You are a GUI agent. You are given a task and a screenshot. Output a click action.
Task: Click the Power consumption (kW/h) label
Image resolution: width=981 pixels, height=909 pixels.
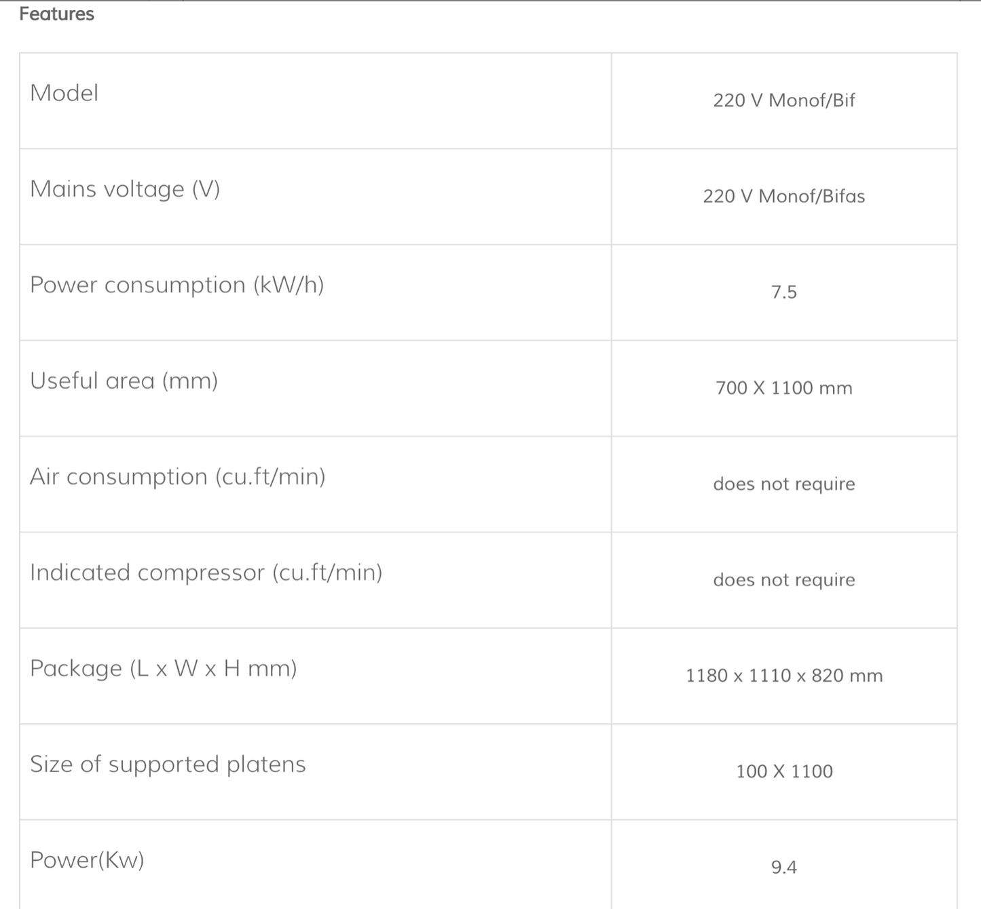pyautogui.click(x=177, y=285)
